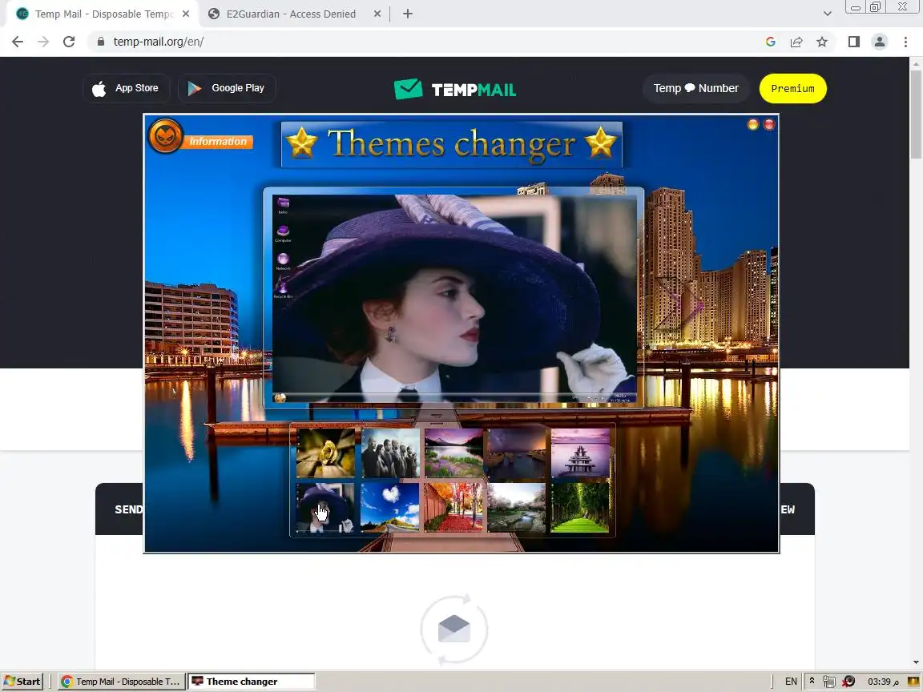Viewport: 923px width, 692px height.
Task: Click the red-marked tray icon beside the network icon
Action: tap(848, 682)
